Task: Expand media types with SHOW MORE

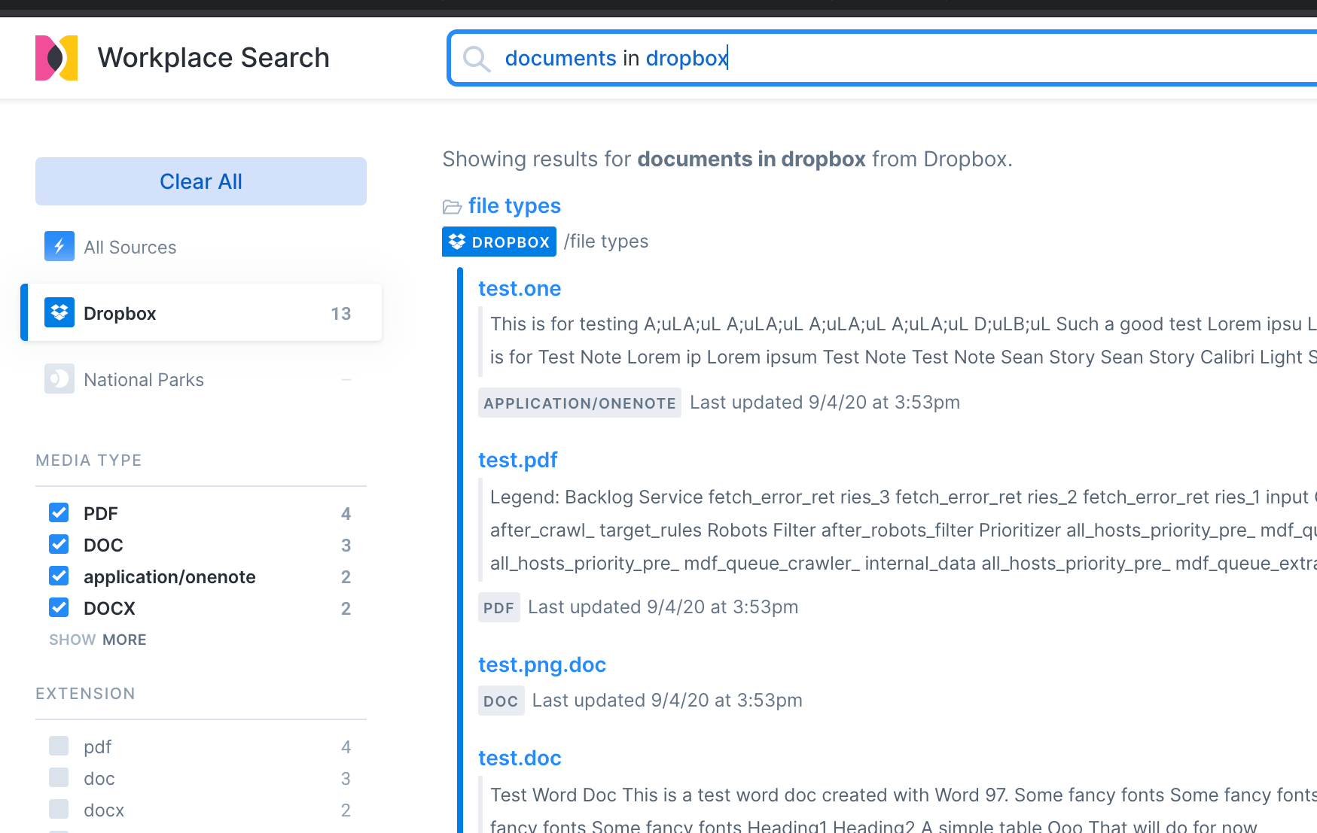Action: pos(98,640)
